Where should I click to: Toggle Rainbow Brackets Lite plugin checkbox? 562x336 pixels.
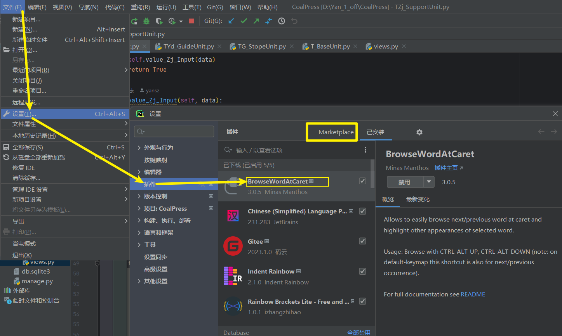tap(362, 301)
